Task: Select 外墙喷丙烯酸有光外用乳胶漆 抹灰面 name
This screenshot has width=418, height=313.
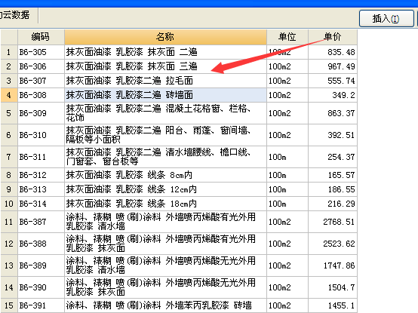Action: [165, 244]
